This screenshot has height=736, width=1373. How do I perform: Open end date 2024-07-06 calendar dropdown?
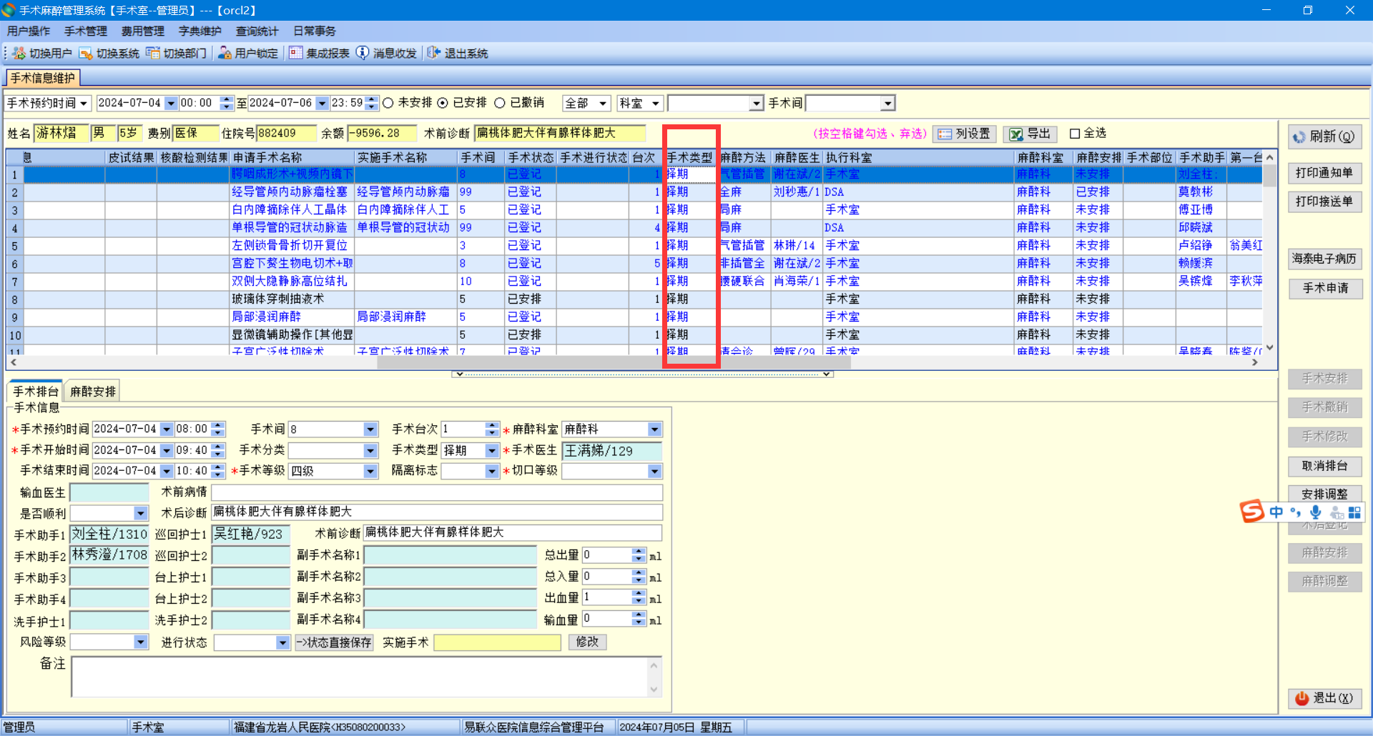(x=322, y=104)
